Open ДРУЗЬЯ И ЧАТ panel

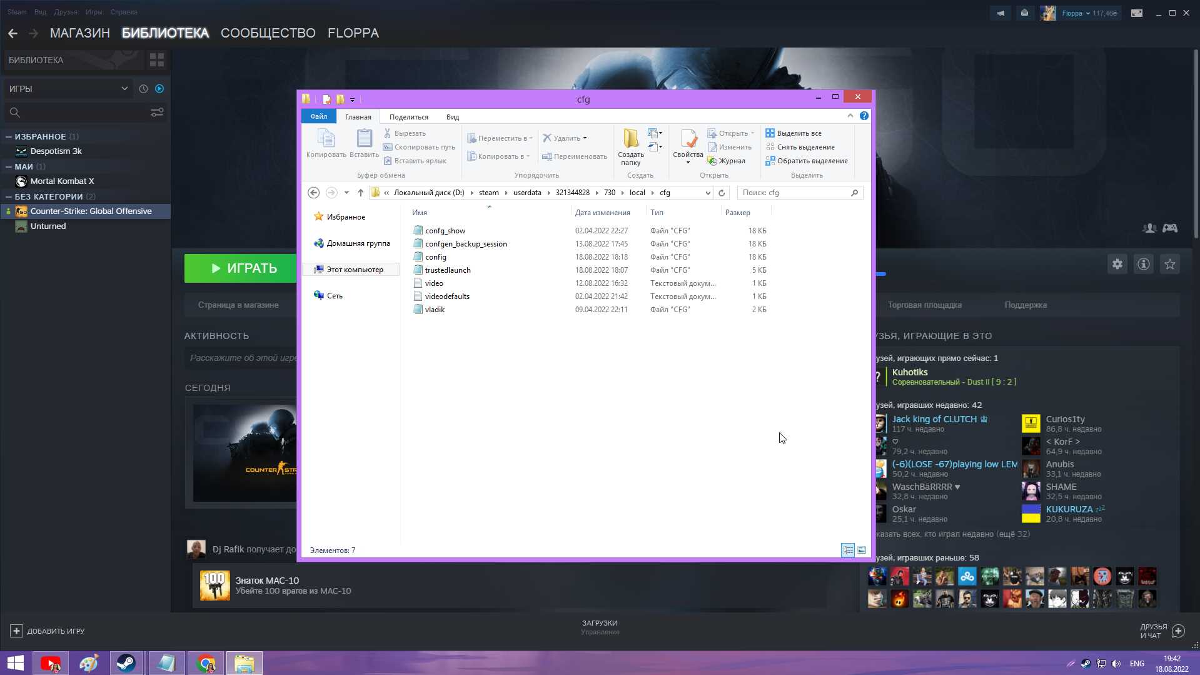pos(1162,631)
